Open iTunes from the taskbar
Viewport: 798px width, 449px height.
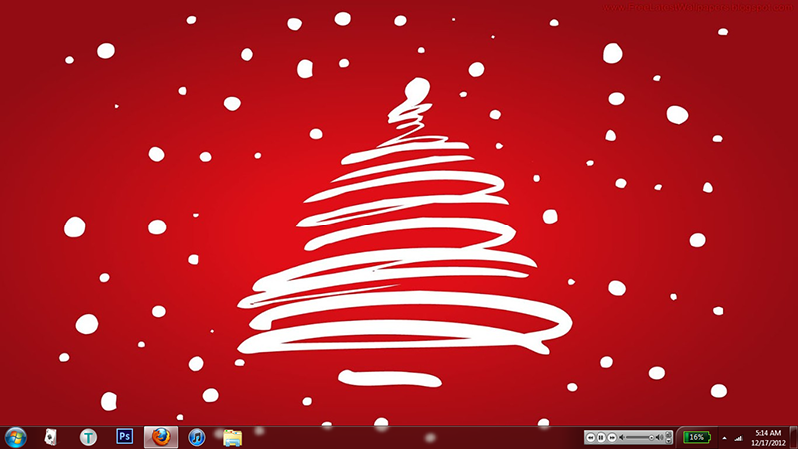click(x=198, y=437)
